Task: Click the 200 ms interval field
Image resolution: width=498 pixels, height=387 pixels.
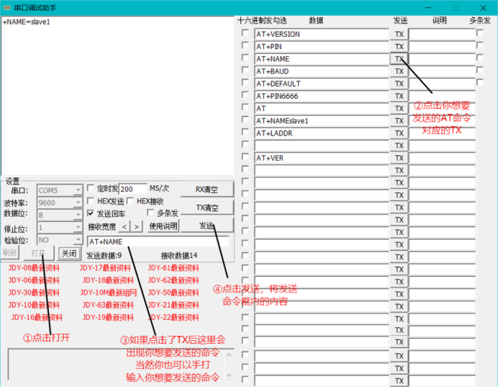Action: pyautogui.click(x=132, y=190)
